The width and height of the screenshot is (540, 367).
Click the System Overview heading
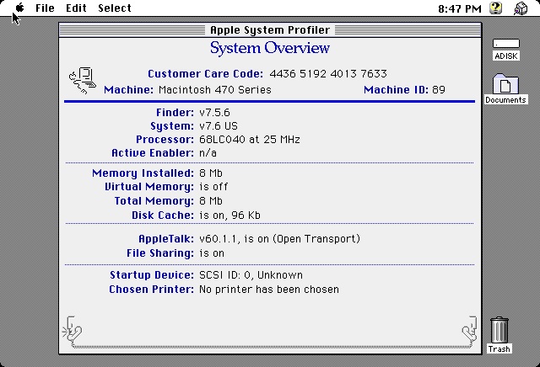coord(270,48)
